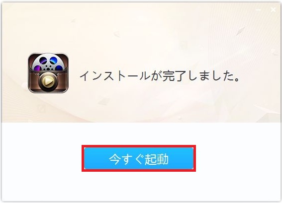
Task: Minimize the installer window
Action: [259, 10]
